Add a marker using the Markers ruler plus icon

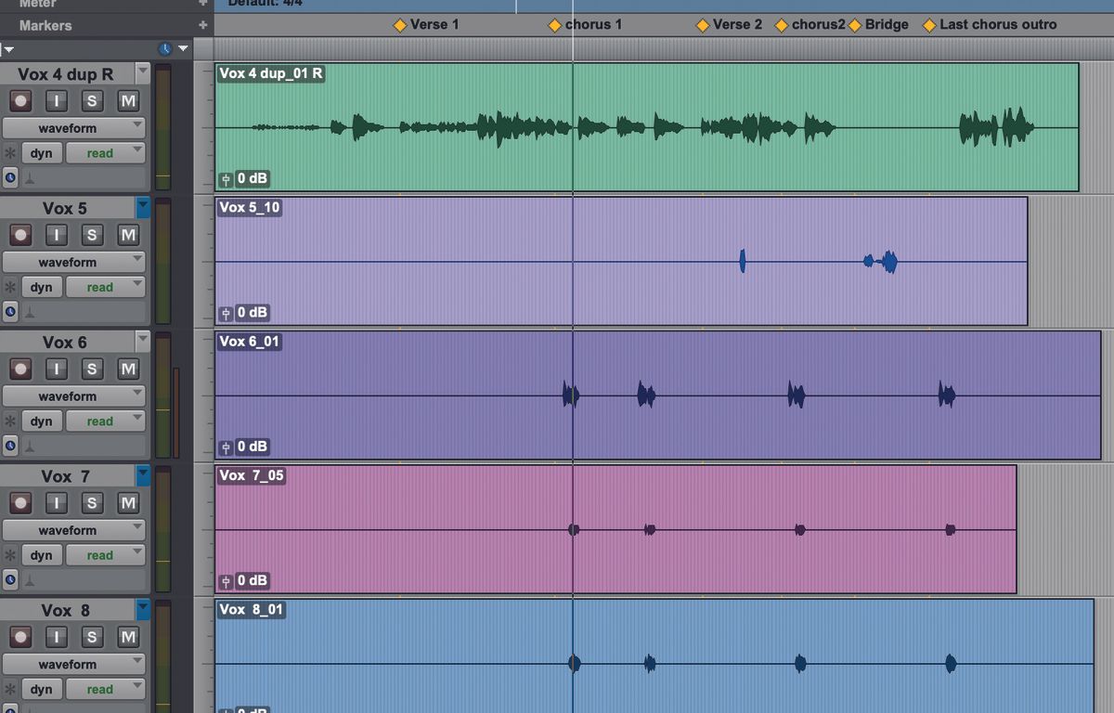(201, 25)
